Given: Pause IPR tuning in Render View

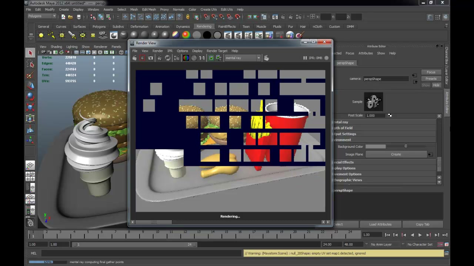Looking at the screenshot, I should pyautogui.click(x=305, y=58).
